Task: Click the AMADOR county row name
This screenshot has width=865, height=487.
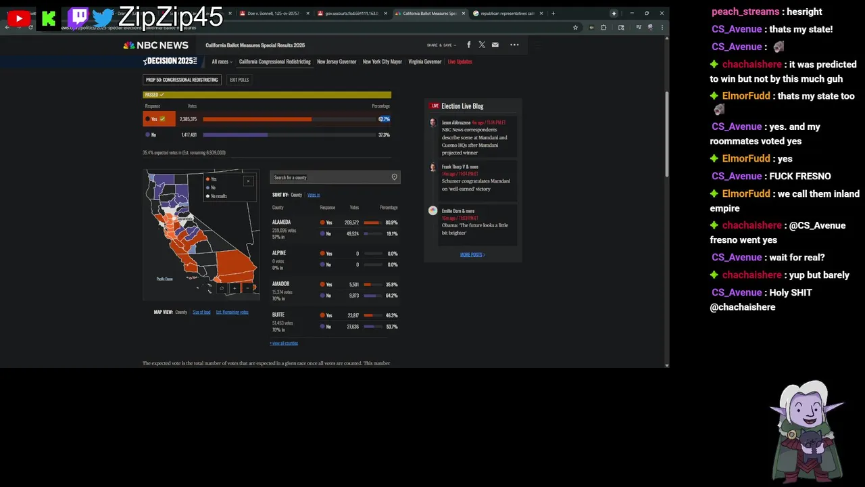Action: (280, 284)
